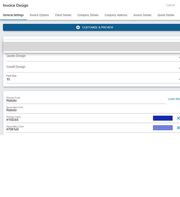Viewport: 180px width, 197px height.
Task: Clear the Secondary Color with X icon
Action: (x=178, y=128)
